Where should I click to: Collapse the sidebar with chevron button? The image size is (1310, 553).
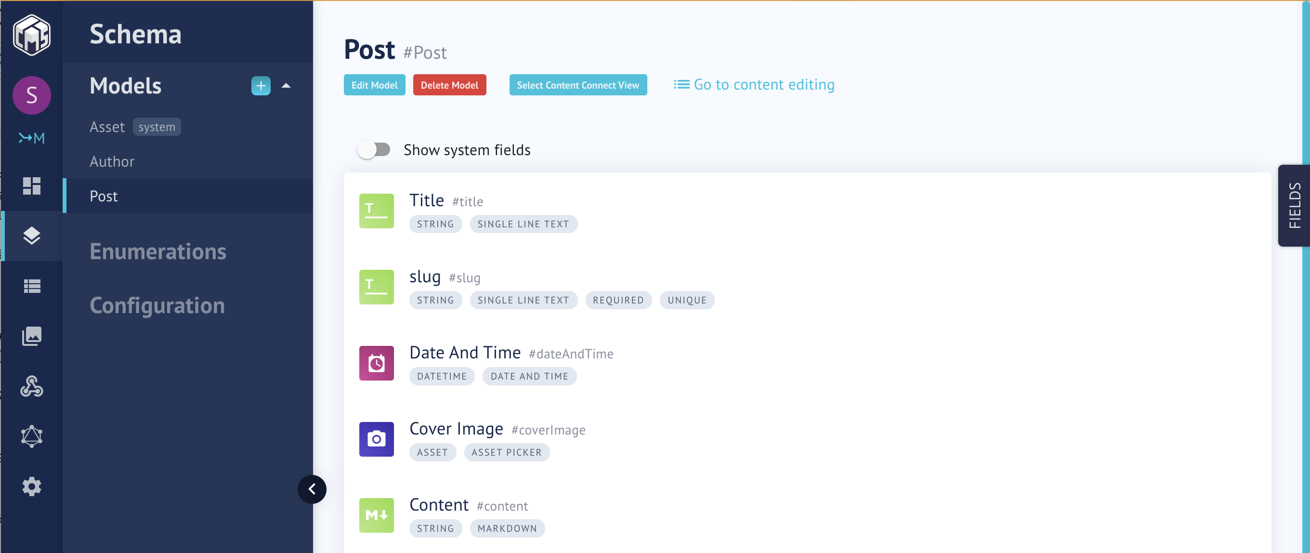(312, 489)
